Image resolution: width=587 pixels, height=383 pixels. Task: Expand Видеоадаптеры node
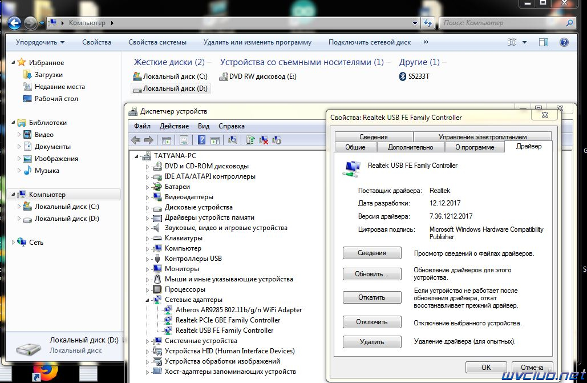[147, 197]
